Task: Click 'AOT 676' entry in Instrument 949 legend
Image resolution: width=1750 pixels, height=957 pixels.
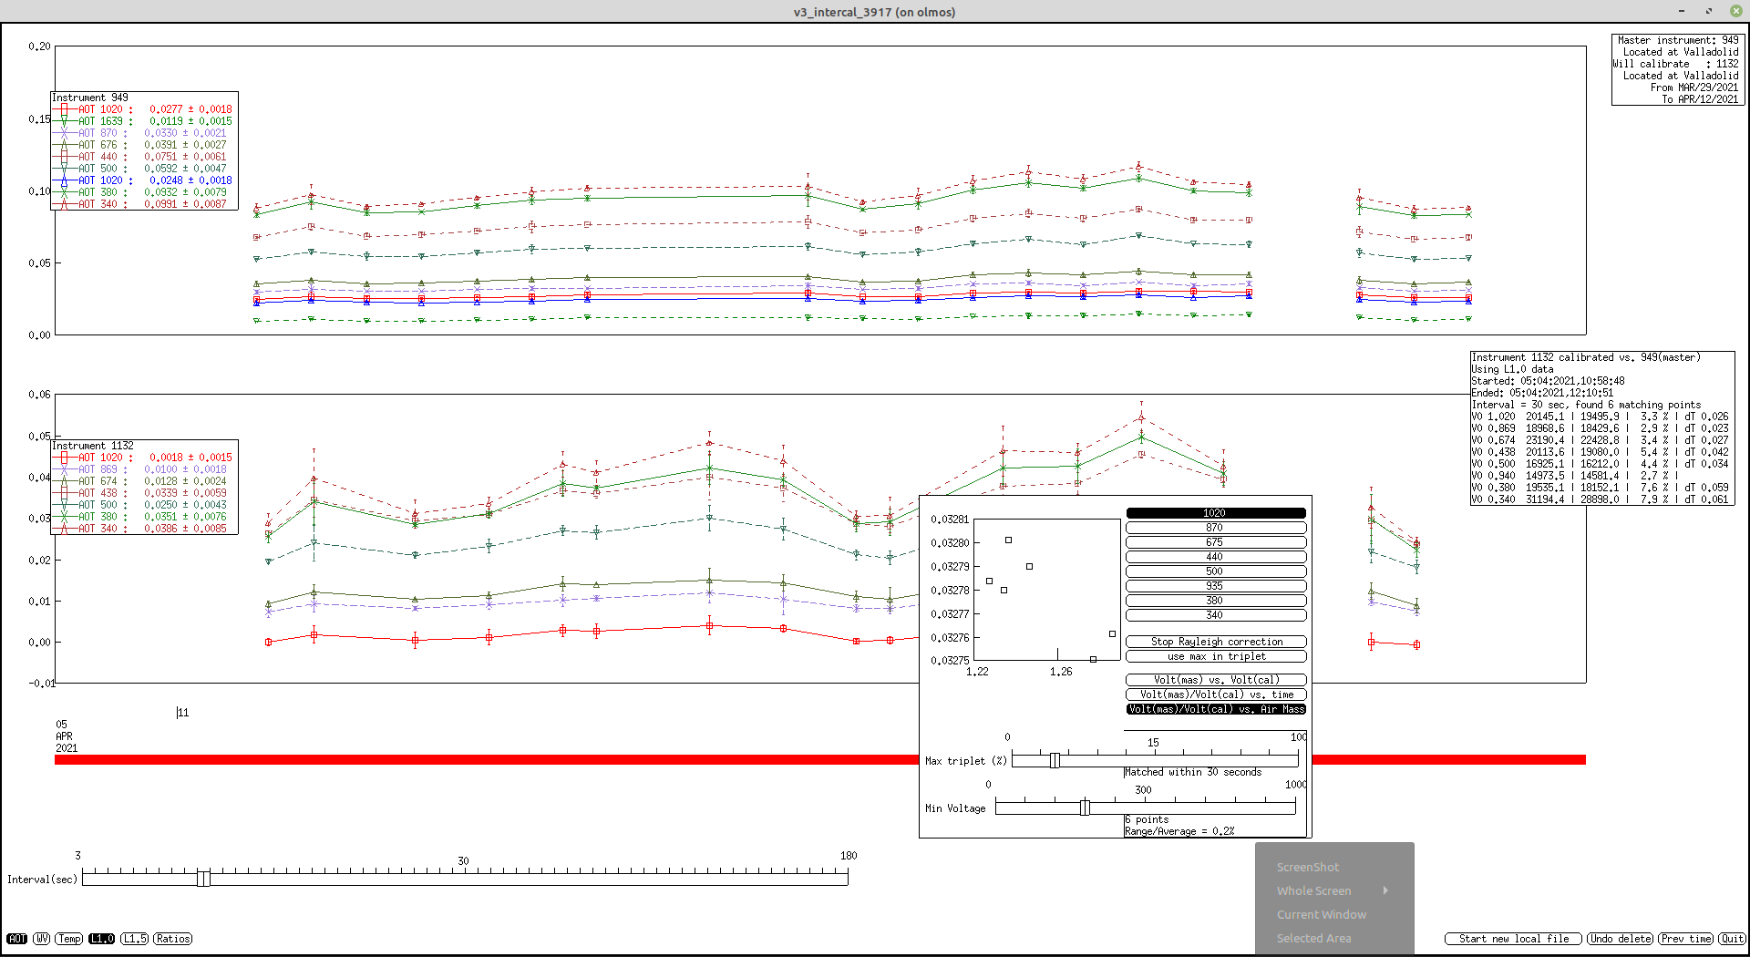Action: pyautogui.click(x=142, y=145)
